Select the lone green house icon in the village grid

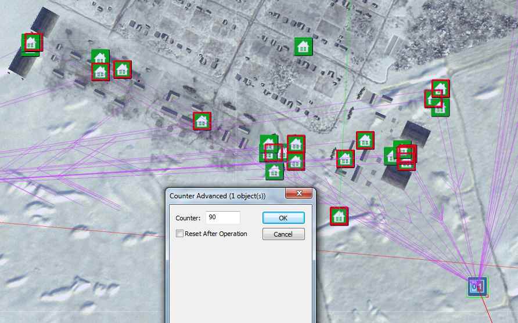(303, 46)
